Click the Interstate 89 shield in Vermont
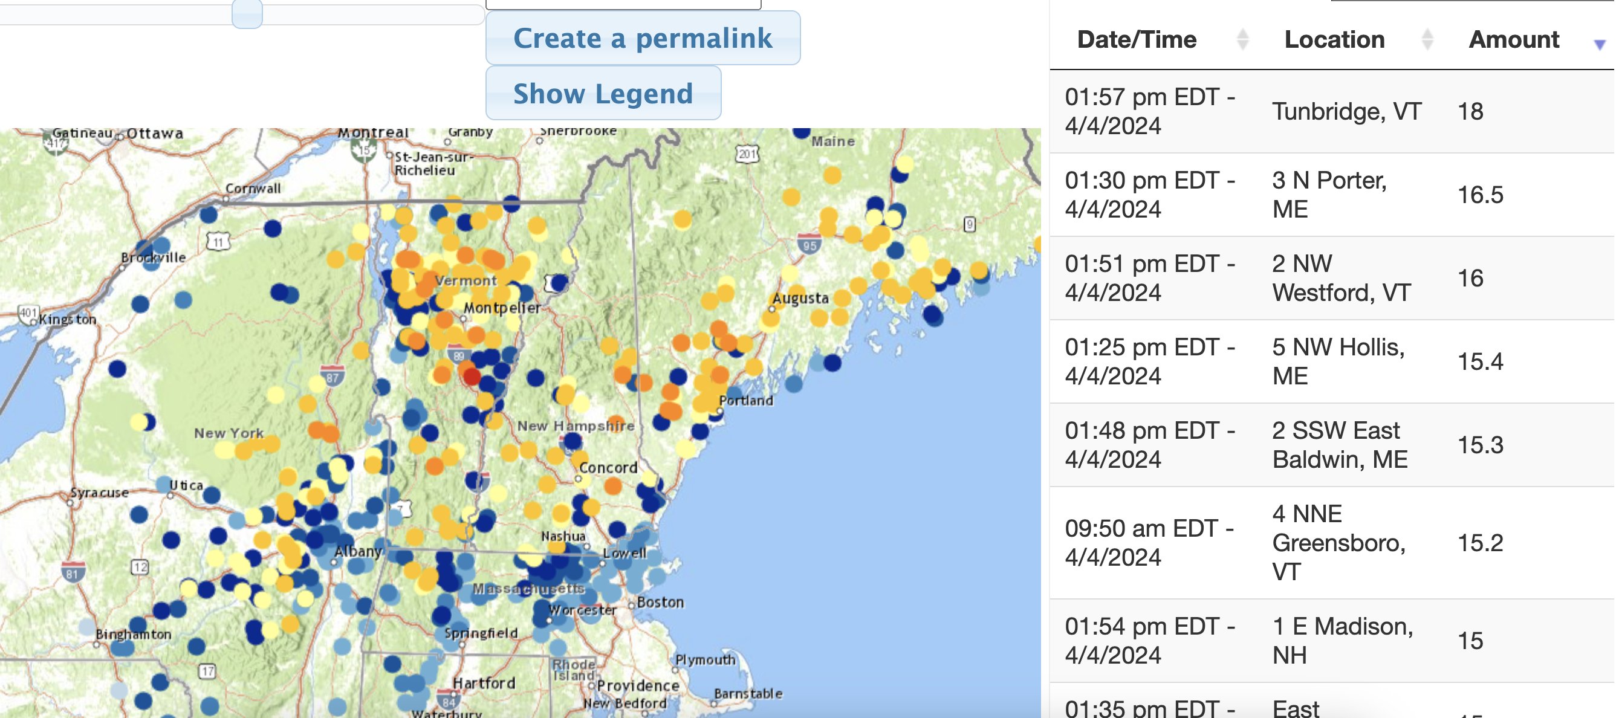 point(459,355)
